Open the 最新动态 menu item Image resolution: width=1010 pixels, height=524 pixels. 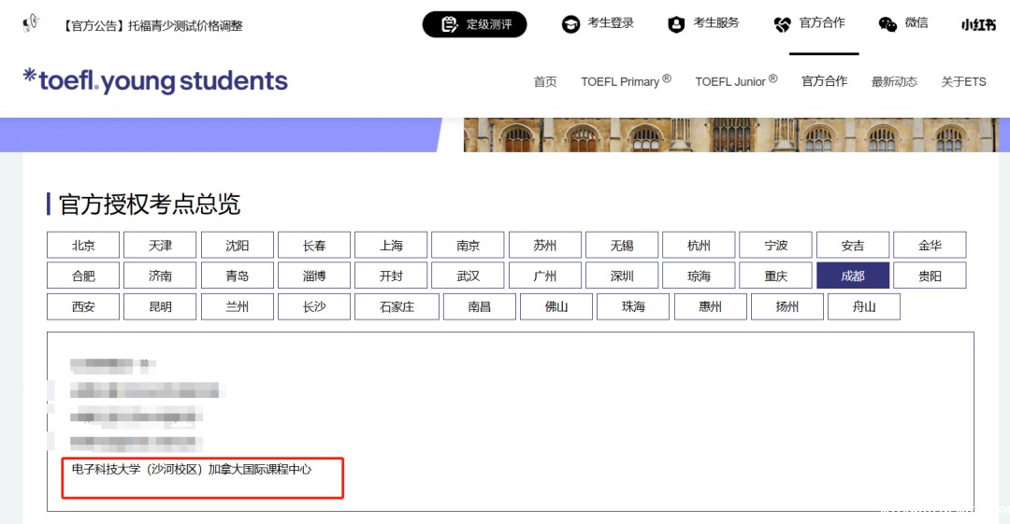[x=894, y=82]
